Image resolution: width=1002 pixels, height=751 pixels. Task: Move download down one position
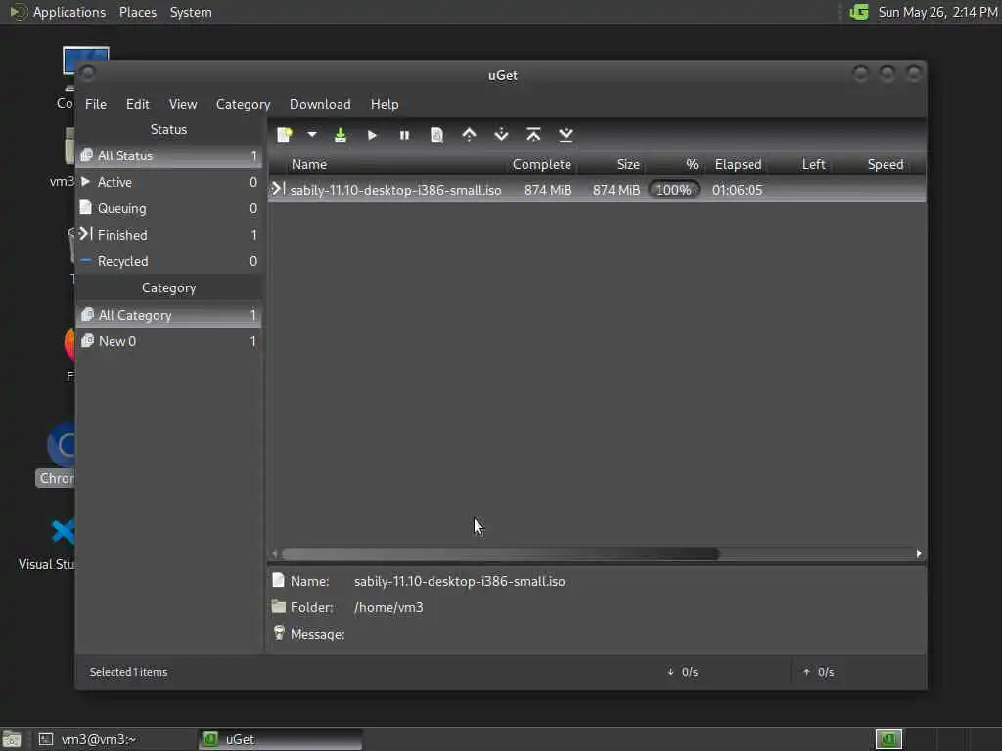502,135
